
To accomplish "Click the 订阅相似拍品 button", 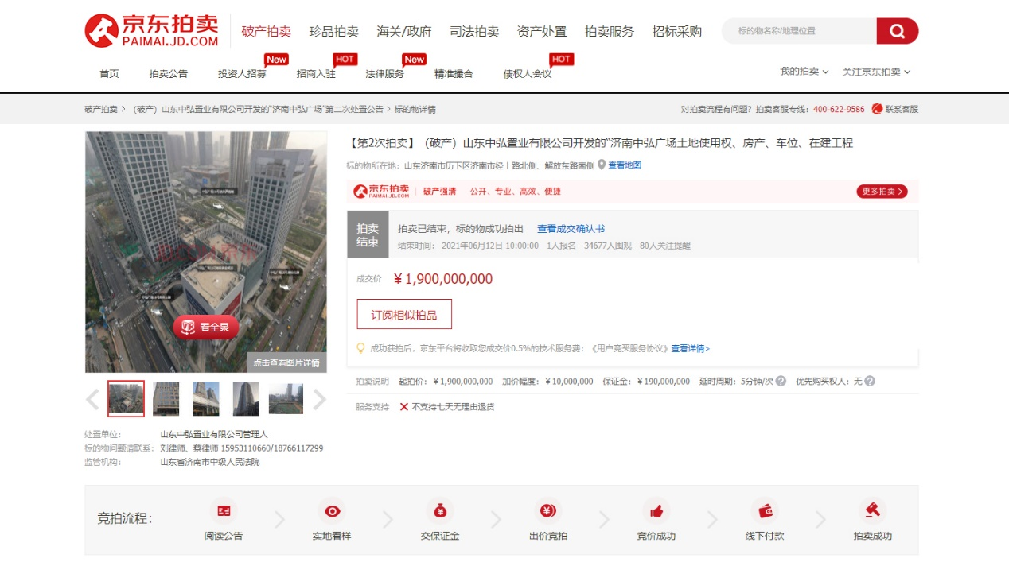I will (x=404, y=315).
